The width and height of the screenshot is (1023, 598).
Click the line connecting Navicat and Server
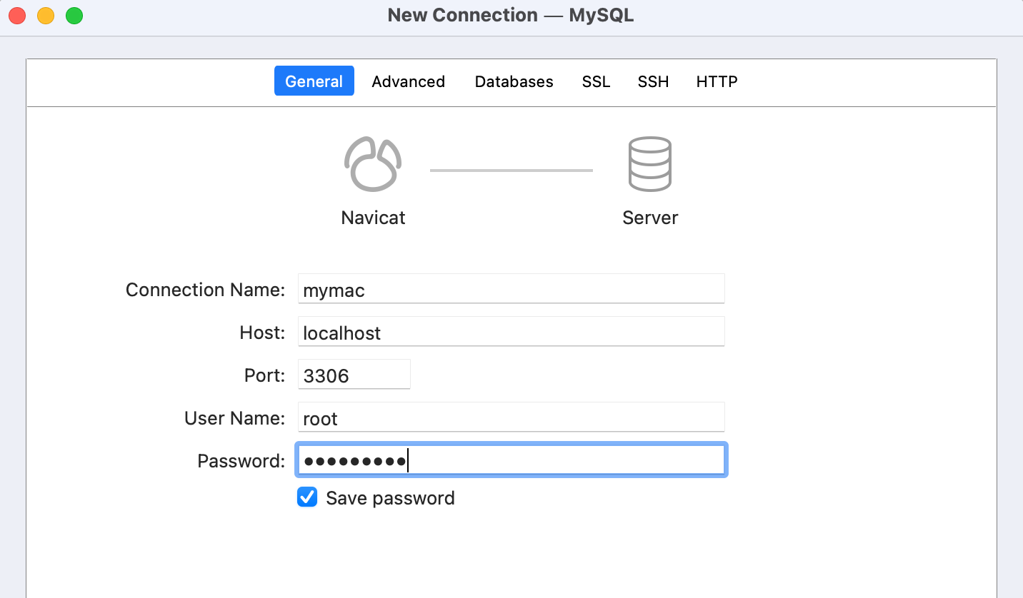point(511,171)
